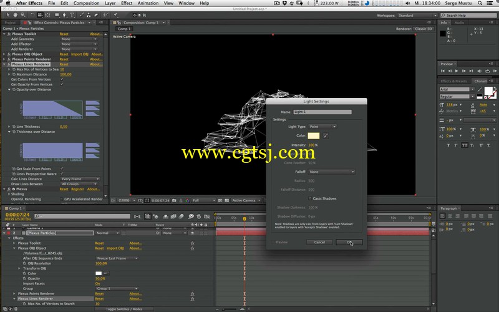Click the eyedropper beside Light Color
Viewport: 499px width, 312px height.
tap(326, 136)
